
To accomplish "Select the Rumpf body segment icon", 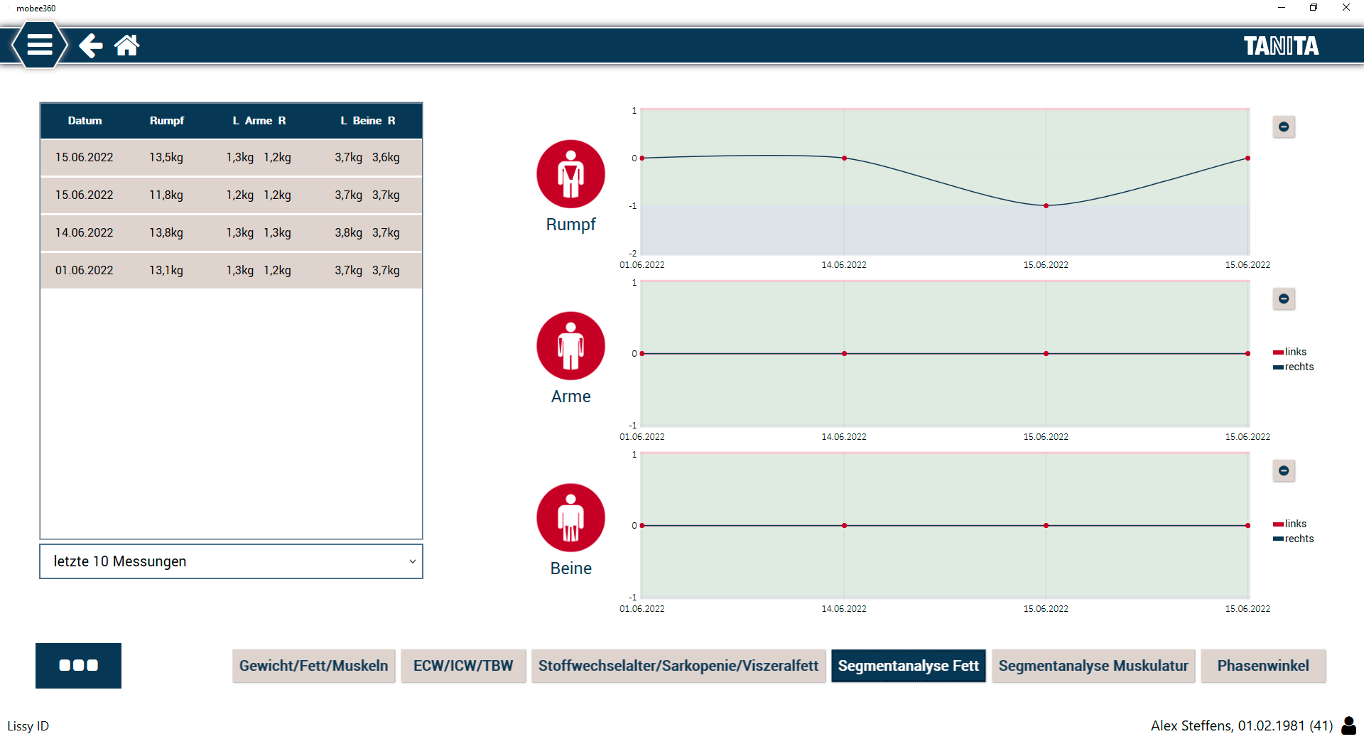I will [x=570, y=174].
